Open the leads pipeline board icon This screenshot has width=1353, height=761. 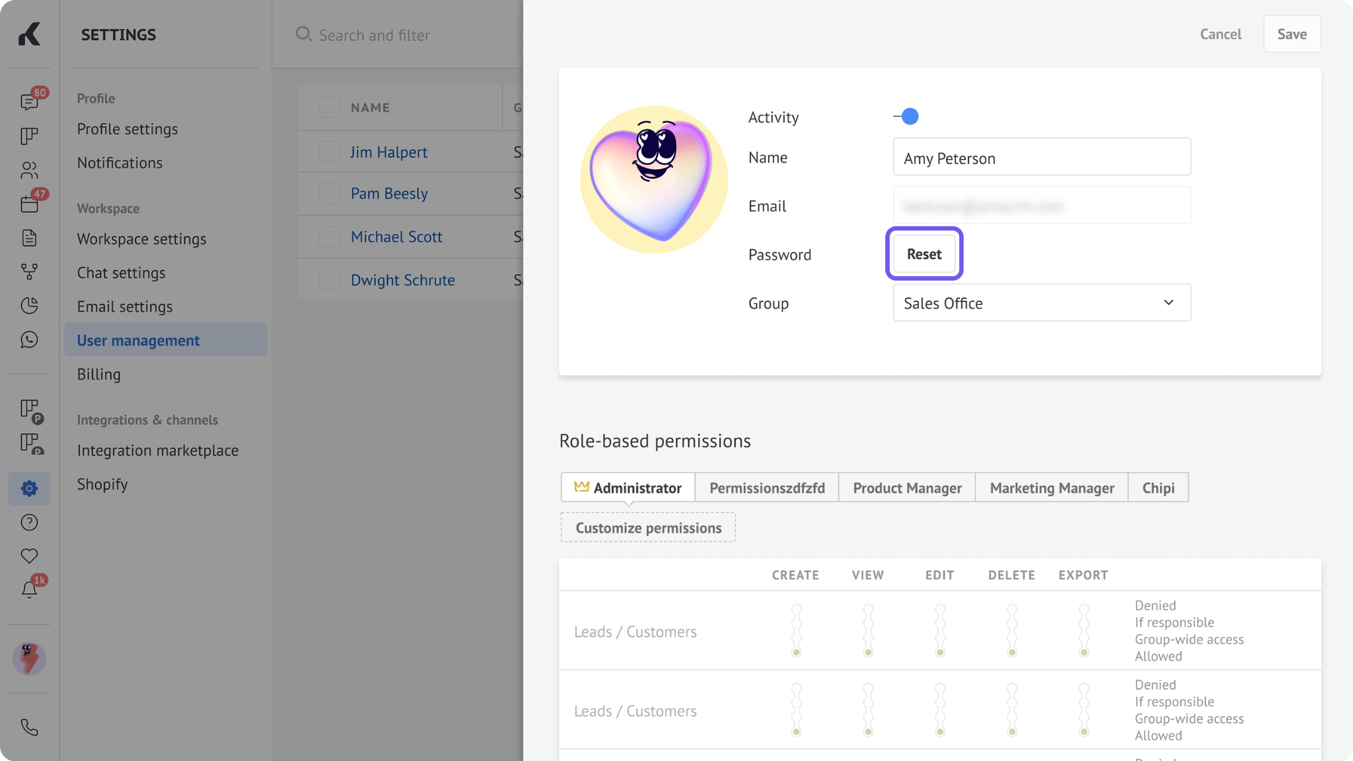[x=30, y=136]
